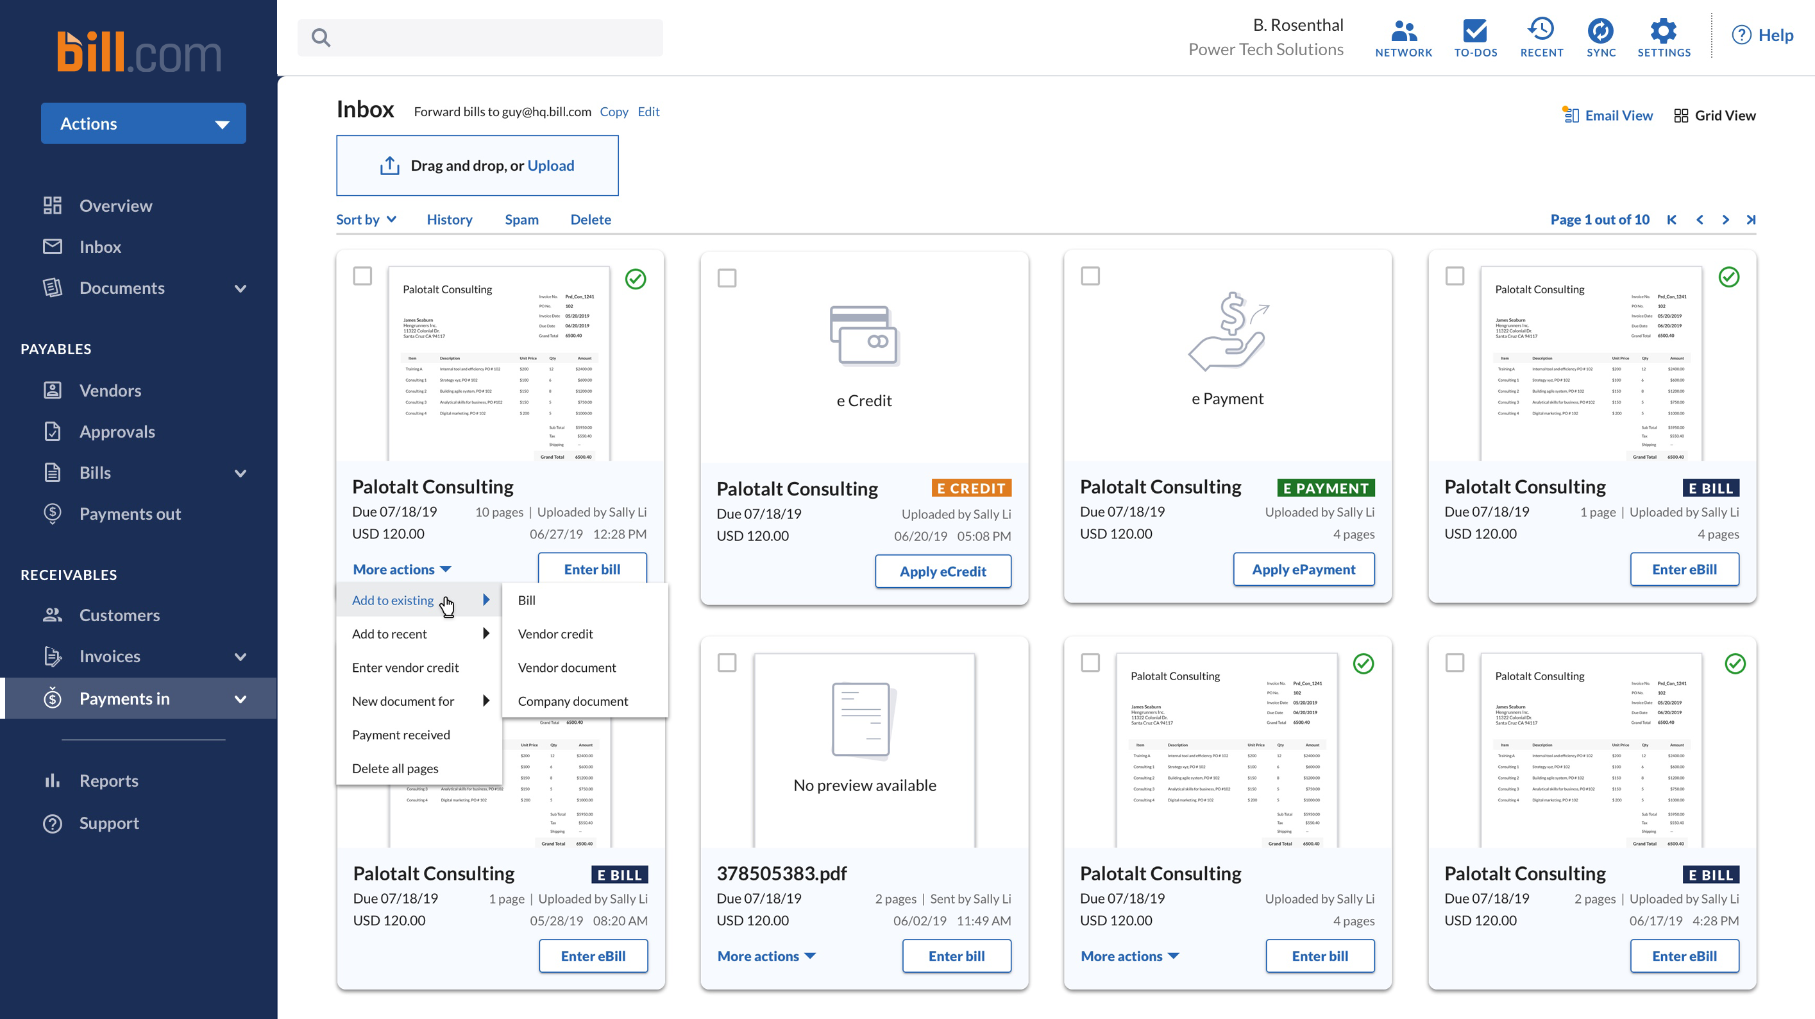The height and width of the screenshot is (1019, 1815).
Task: Click the upload icon in drop zone
Action: pyautogui.click(x=389, y=165)
